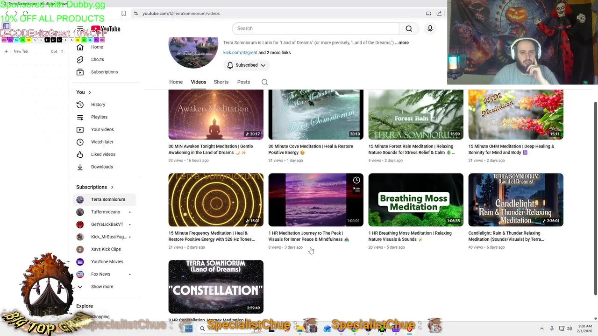
Task: Open the kick.com/itzgreat link
Action: pyautogui.click(x=240, y=53)
